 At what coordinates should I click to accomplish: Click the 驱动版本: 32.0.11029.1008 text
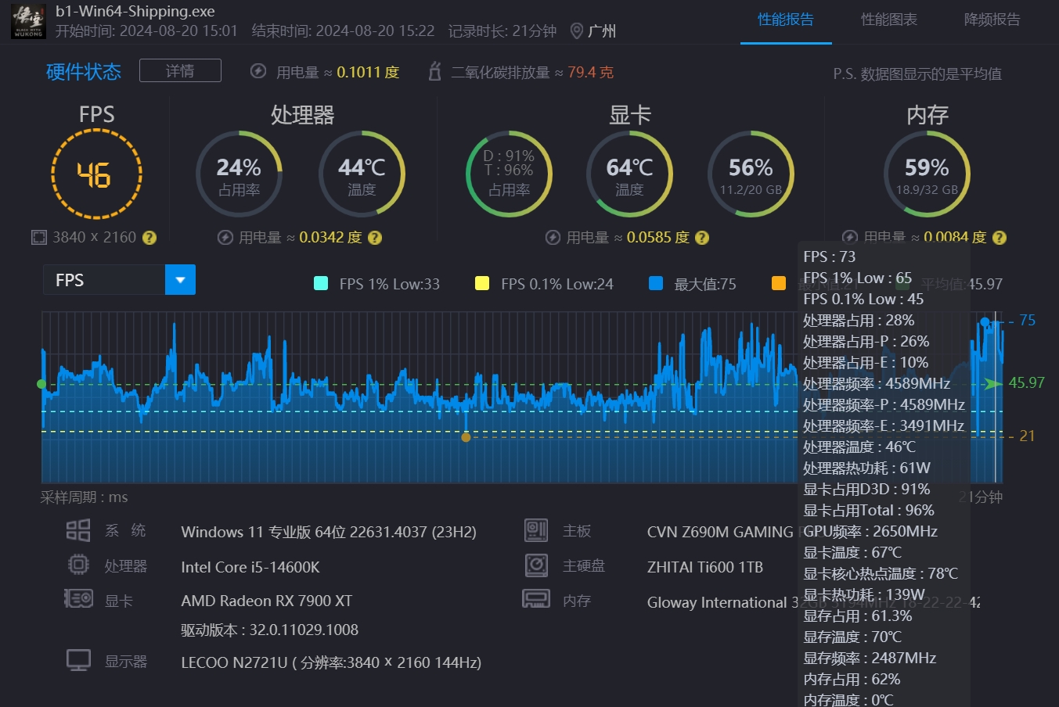(270, 630)
